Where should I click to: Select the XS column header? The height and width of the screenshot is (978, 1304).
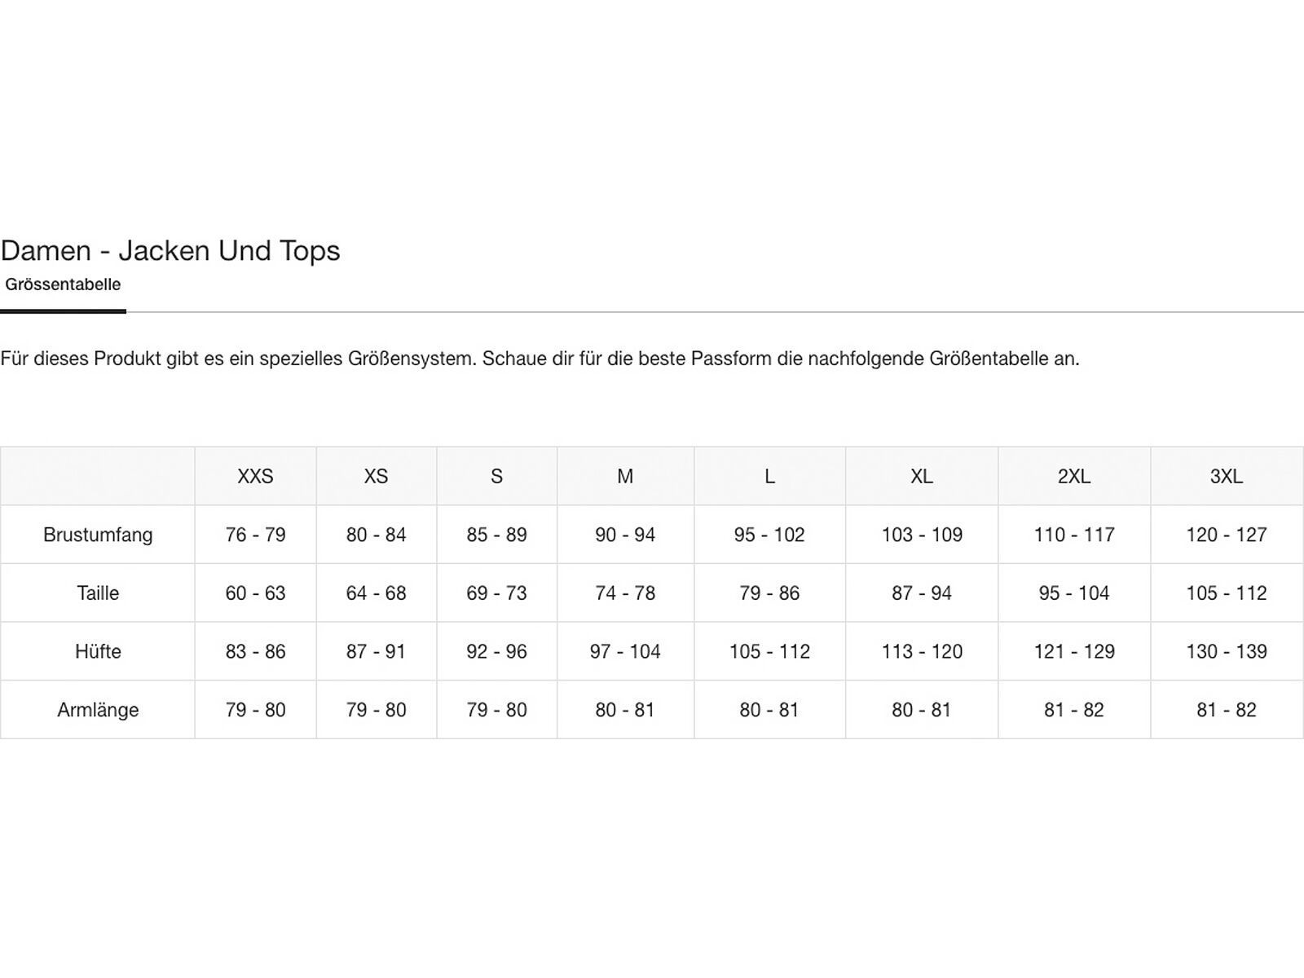(376, 477)
